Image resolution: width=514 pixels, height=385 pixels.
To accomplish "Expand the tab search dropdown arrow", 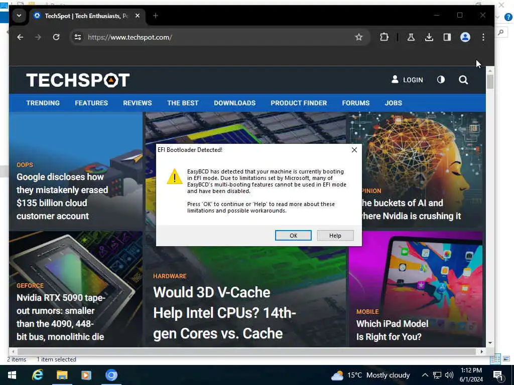I will click(19, 16).
